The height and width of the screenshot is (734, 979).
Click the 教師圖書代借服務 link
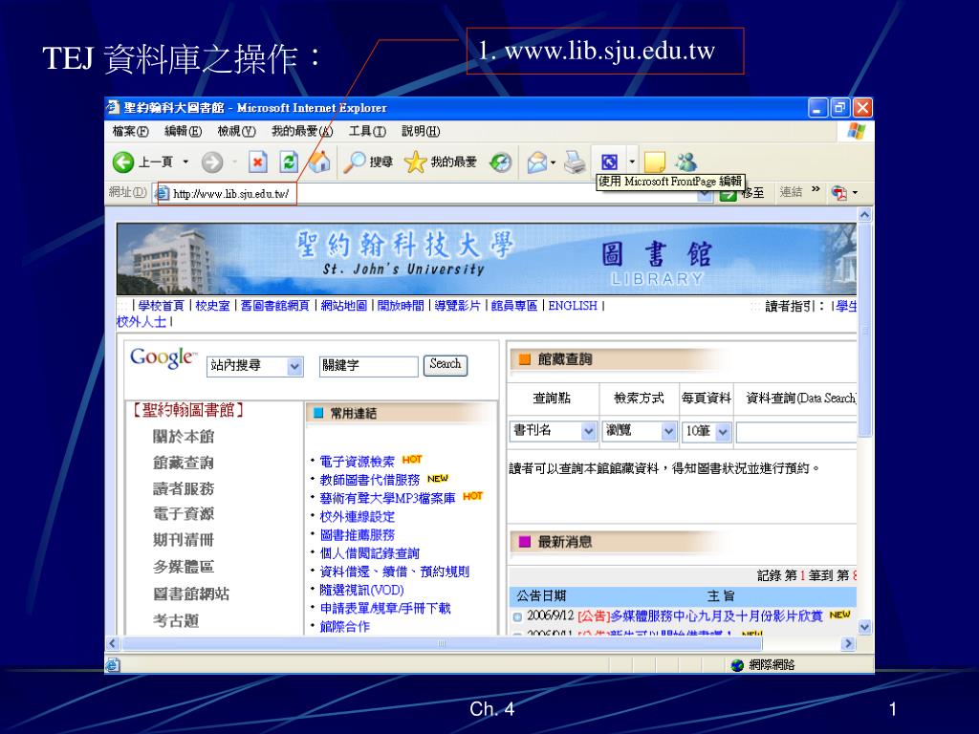coord(370,480)
